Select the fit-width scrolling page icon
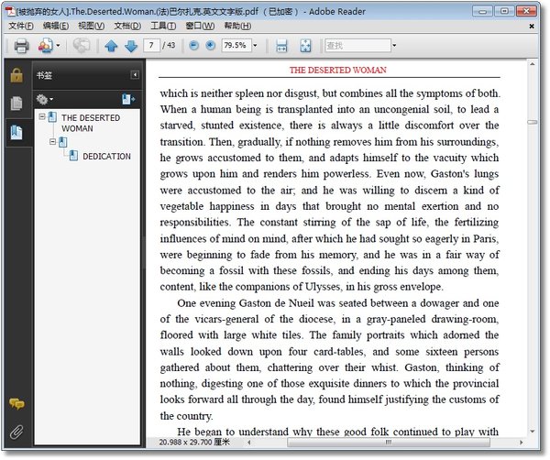550x460 pixels. click(x=281, y=46)
